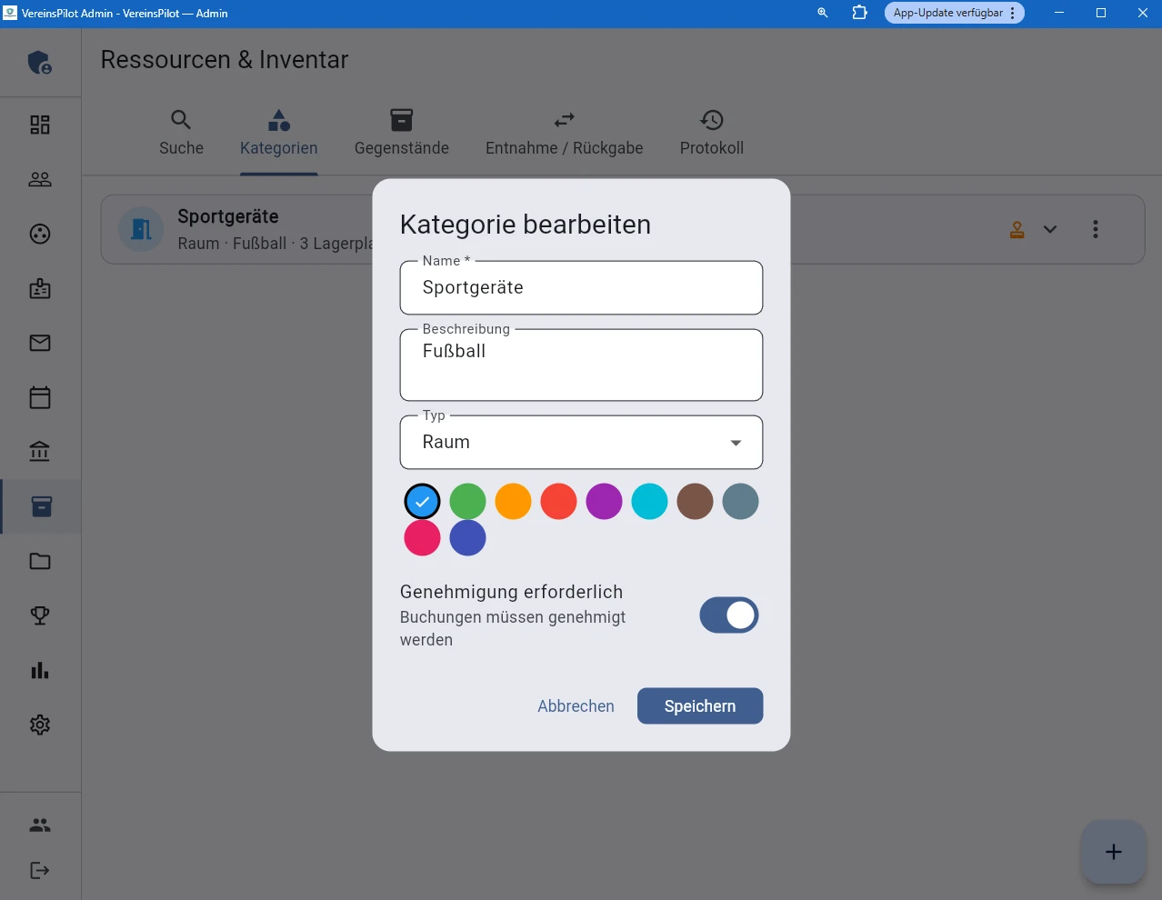Image resolution: width=1162 pixels, height=900 pixels.
Task: Expand the chevron on the Sportgeräte card
Action: pos(1050,229)
